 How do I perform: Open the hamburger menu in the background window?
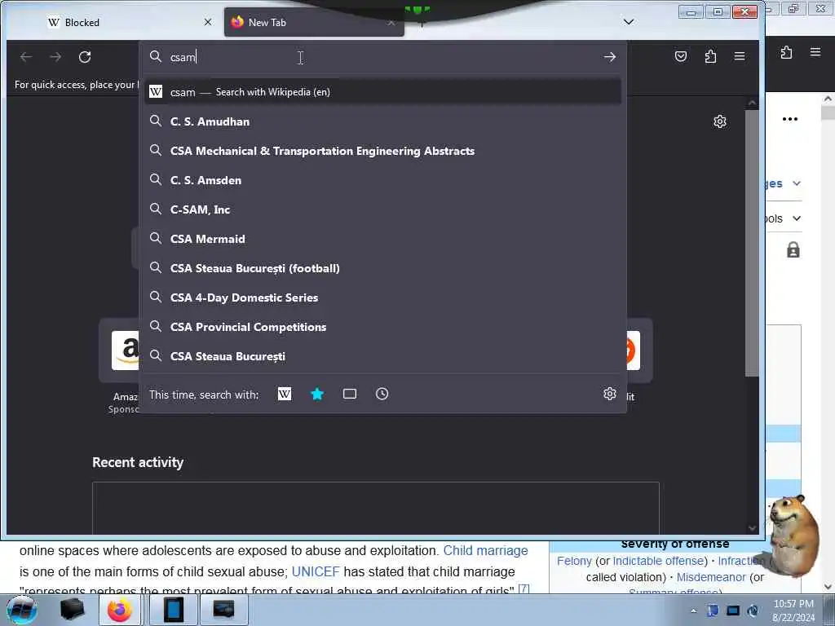815,52
